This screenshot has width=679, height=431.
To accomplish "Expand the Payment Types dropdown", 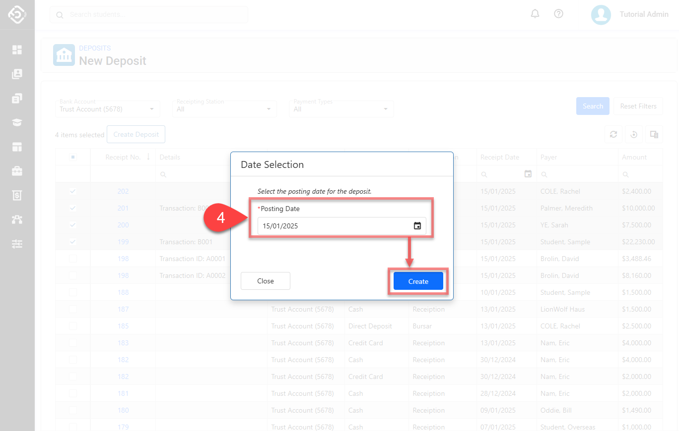I will click(x=341, y=109).
